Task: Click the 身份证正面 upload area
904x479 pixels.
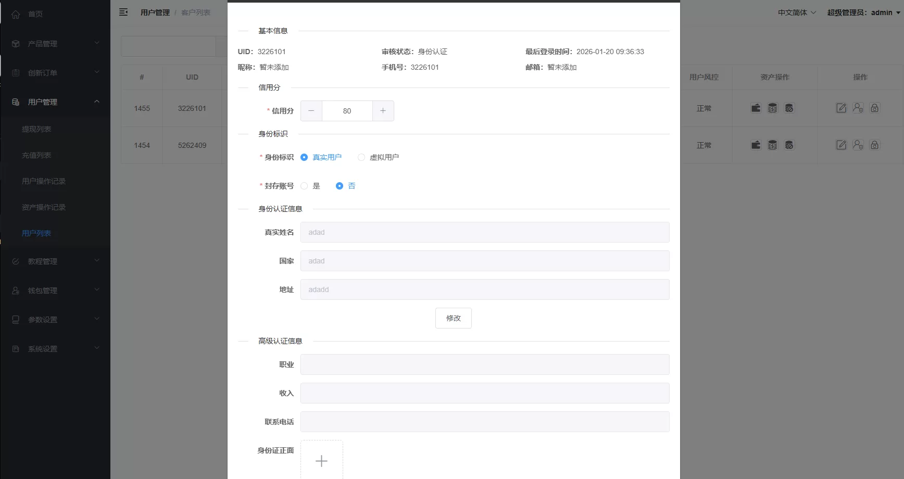Action: 322,460
